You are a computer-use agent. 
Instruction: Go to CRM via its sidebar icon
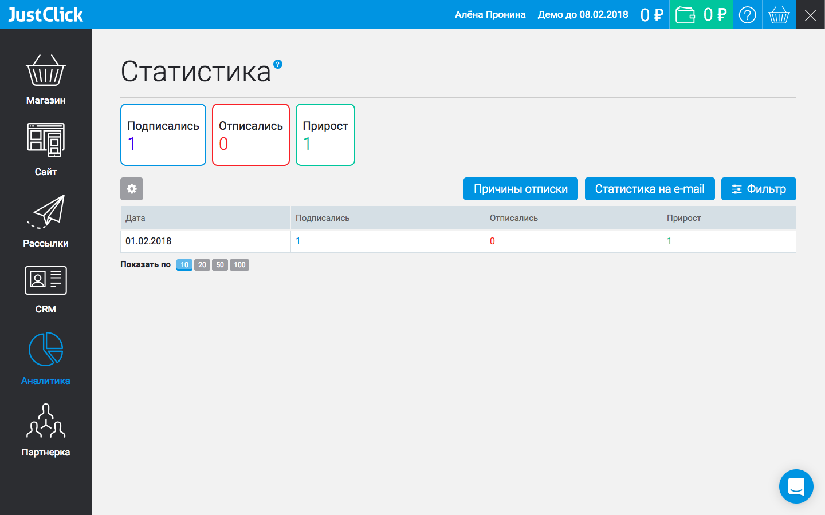coord(46,280)
